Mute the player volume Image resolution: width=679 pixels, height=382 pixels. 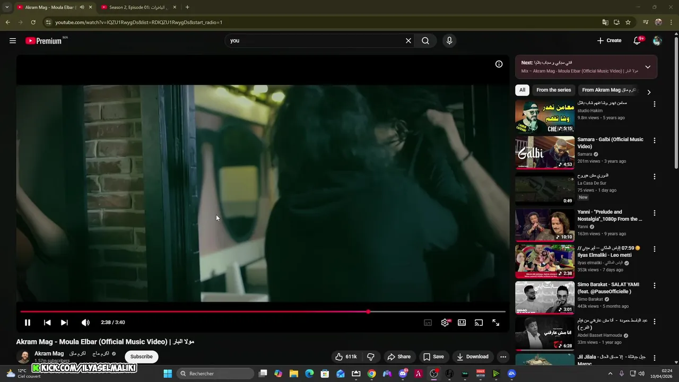pyautogui.click(x=85, y=323)
